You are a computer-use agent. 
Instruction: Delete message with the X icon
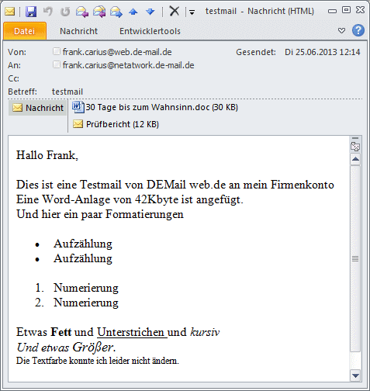174,11
